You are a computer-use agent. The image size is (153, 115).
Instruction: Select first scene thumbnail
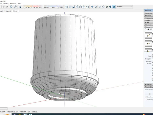point(148,35)
